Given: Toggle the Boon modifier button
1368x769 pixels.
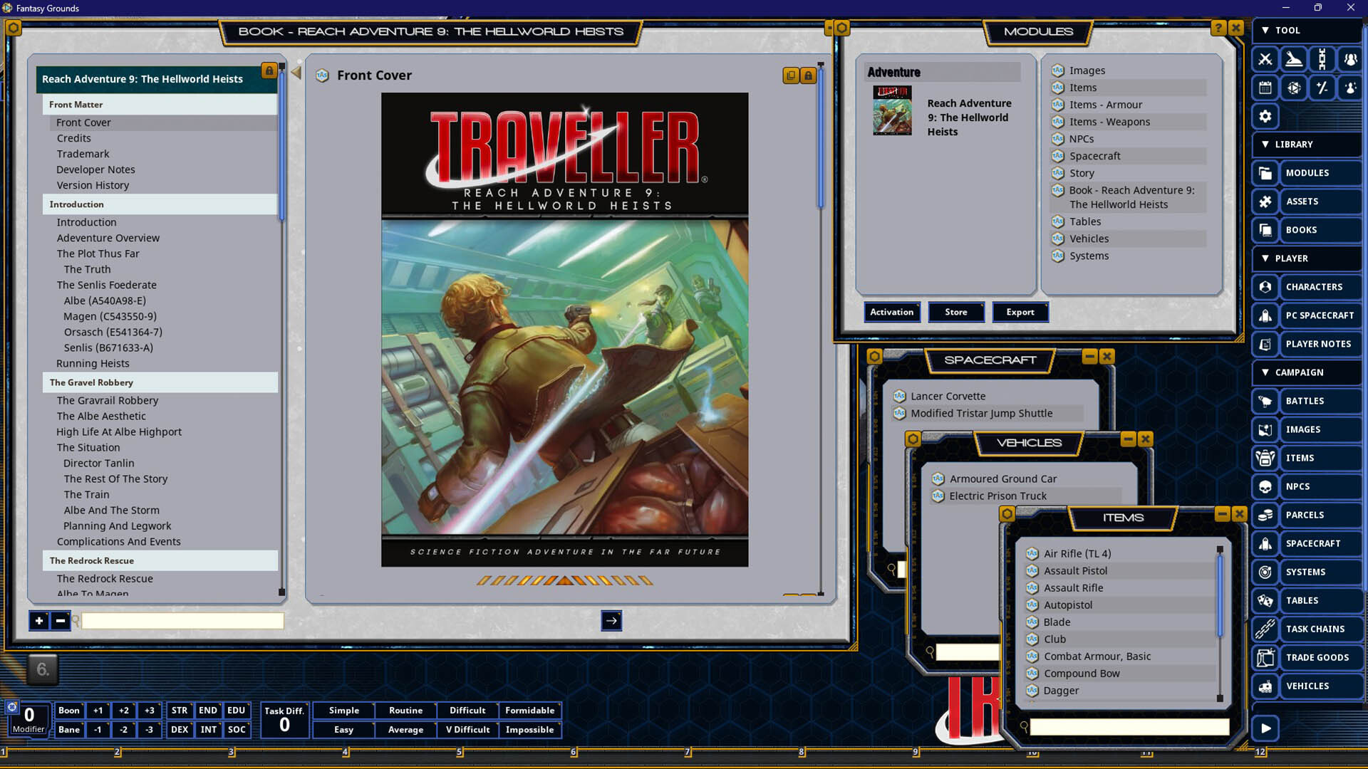Looking at the screenshot, I should (x=69, y=710).
